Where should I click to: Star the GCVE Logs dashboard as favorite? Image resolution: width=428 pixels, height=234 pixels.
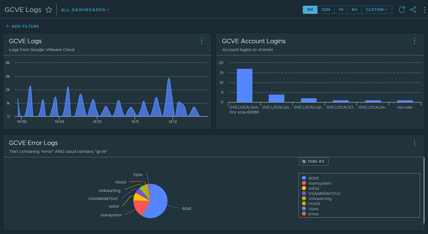[x=49, y=10]
